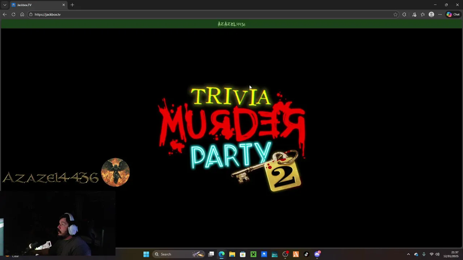Open Microsoft Store from the taskbar
463x260 pixels.
point(243,254)
